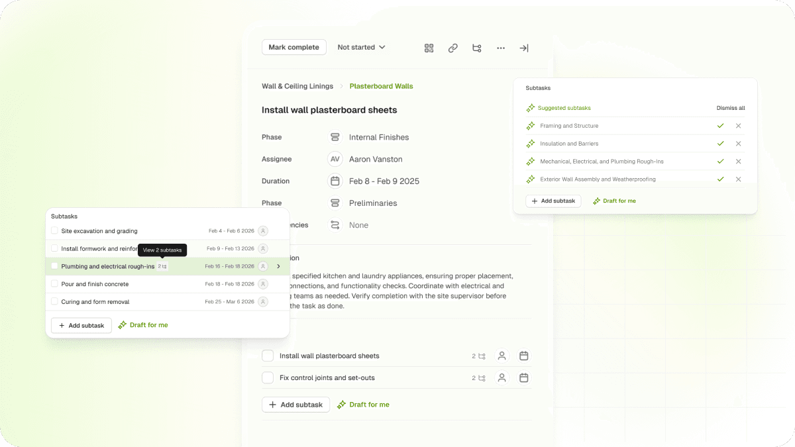The width and height of the screenshot is (795, 447).
Task: Click Add subtask in left Subtasks card
Action: pyautogui.click(x=81, y=325)
